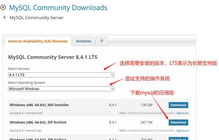Image resolution: width=219 pixels, height=140 pixels.
Task: Click the (mysql-8.4.1-winx64.msi) filename
Action: coord(26,113)
